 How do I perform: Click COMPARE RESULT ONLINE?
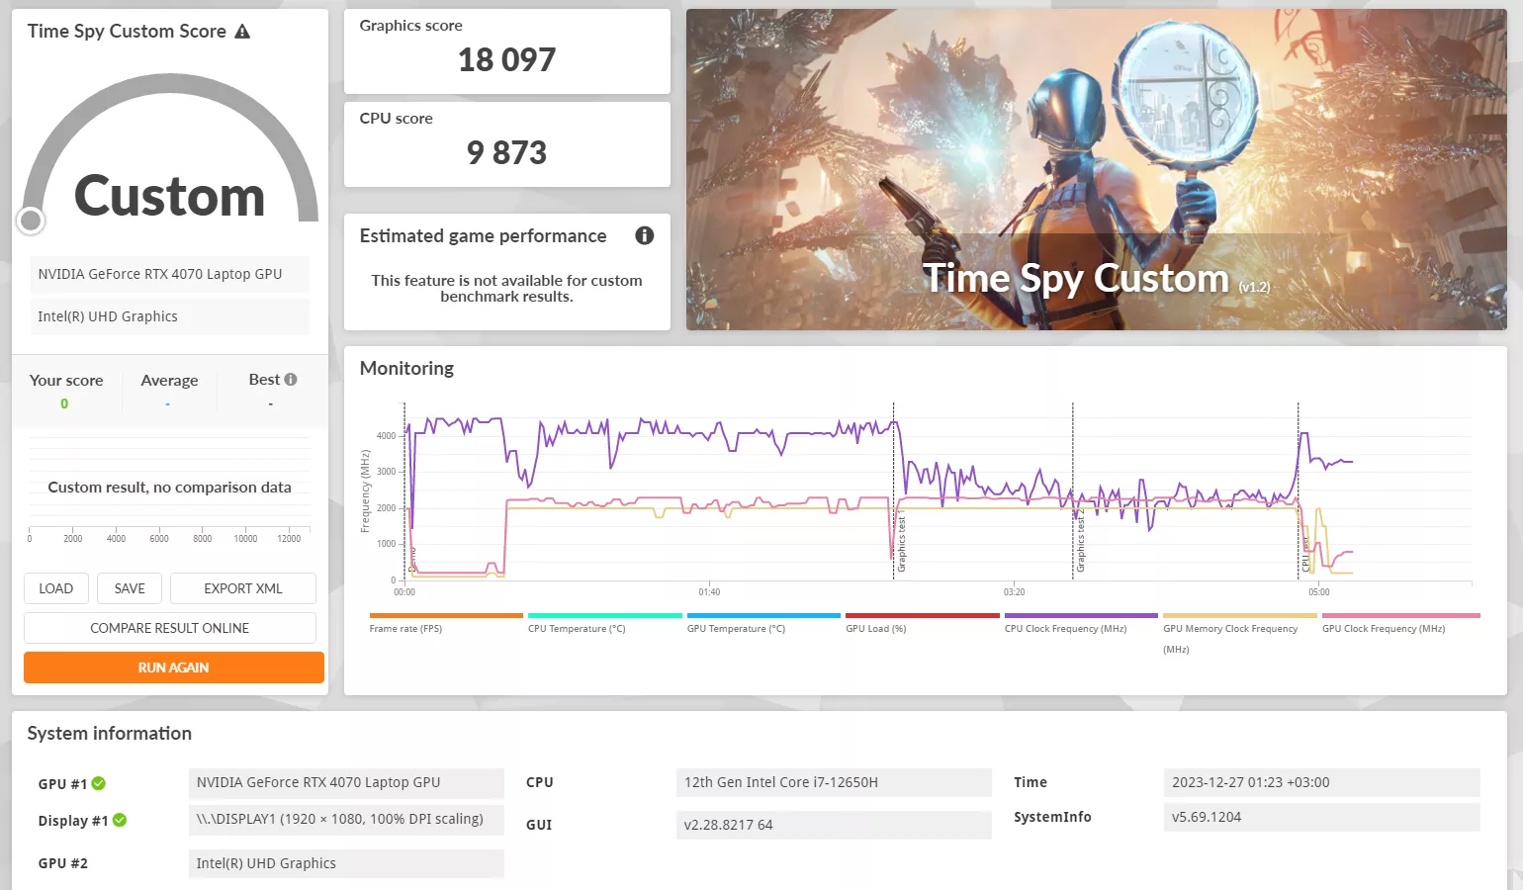point(170,628)
